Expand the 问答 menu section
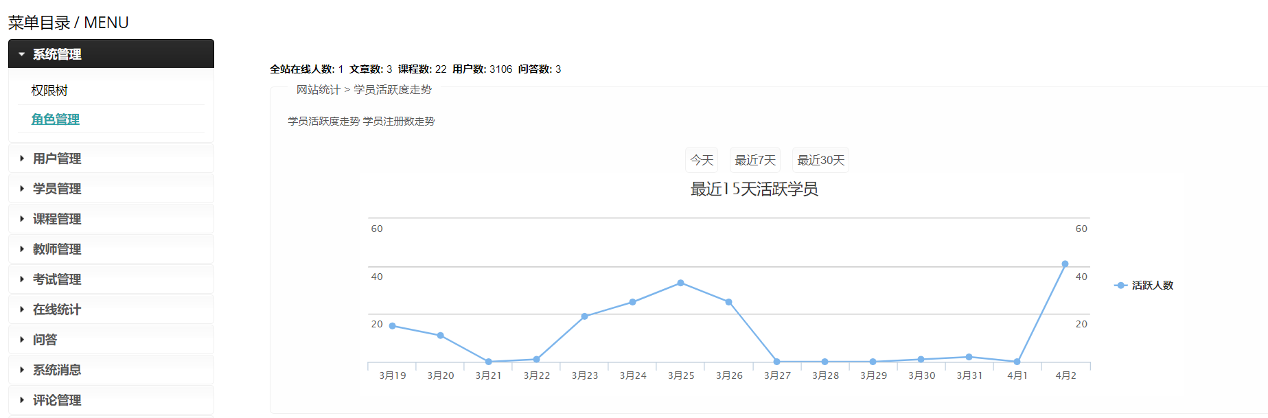The height and width of the screenshot is (418, 1268). 111,340
